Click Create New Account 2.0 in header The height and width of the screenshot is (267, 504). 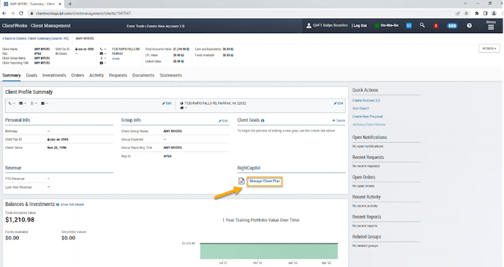(165, 26)
